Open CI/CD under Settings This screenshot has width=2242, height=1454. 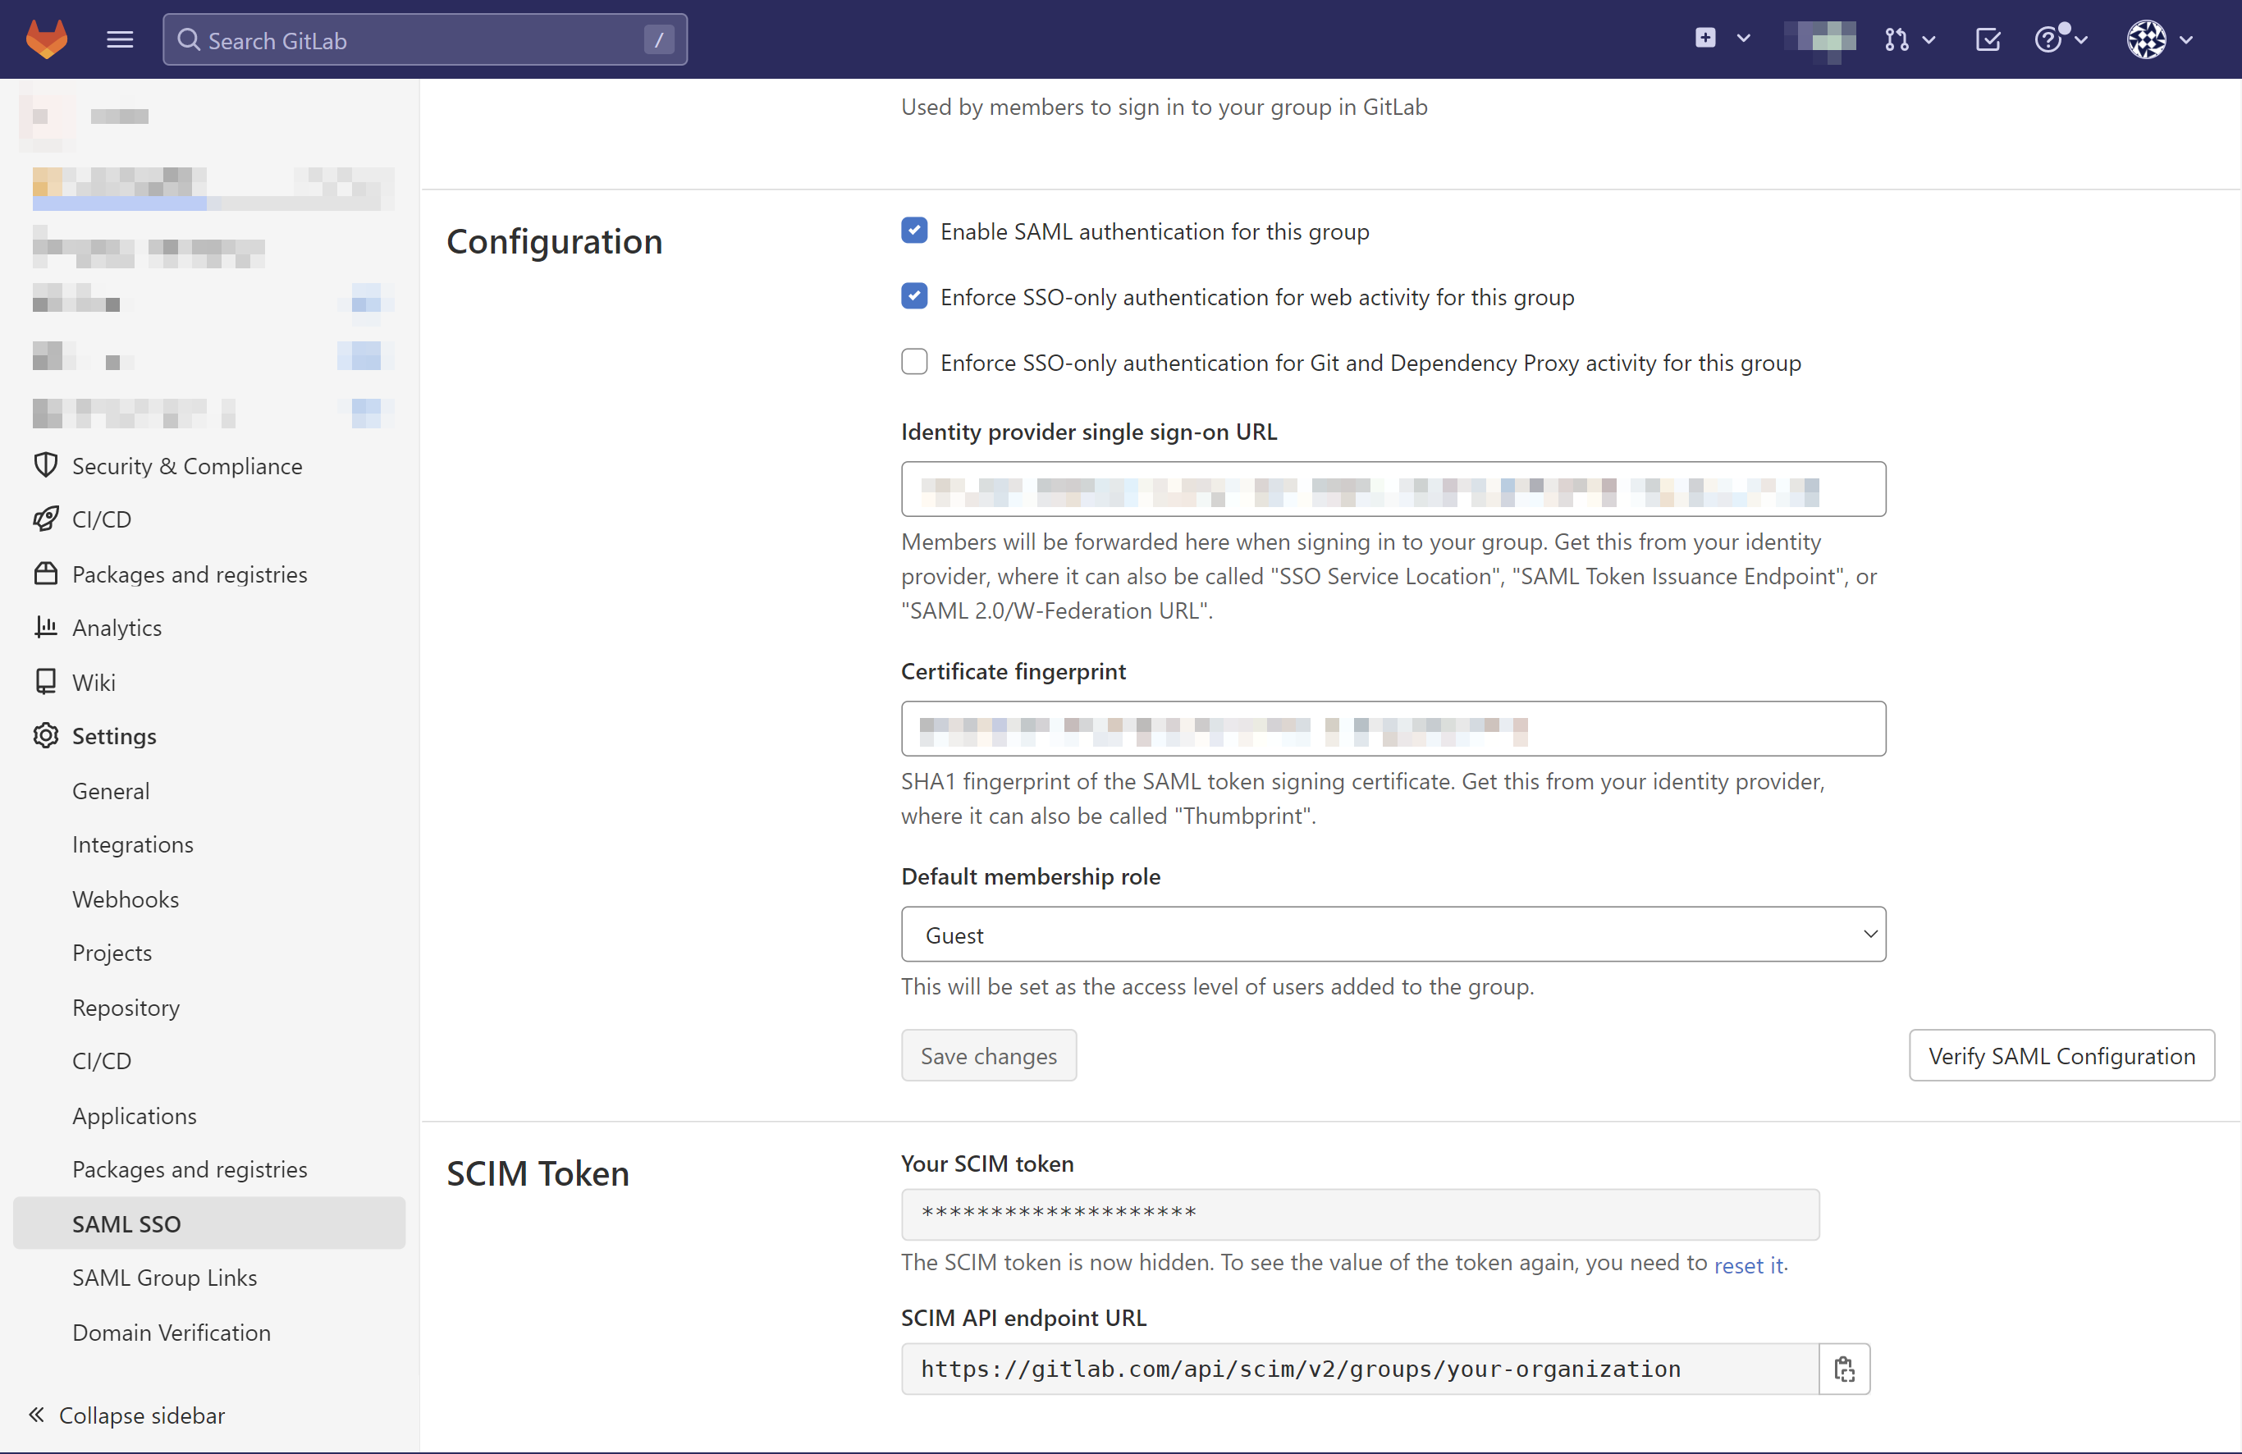point(102,1061)
